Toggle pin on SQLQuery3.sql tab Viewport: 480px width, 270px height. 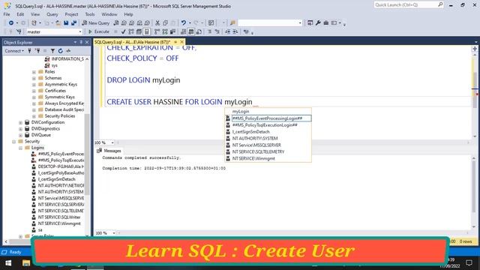175,42
